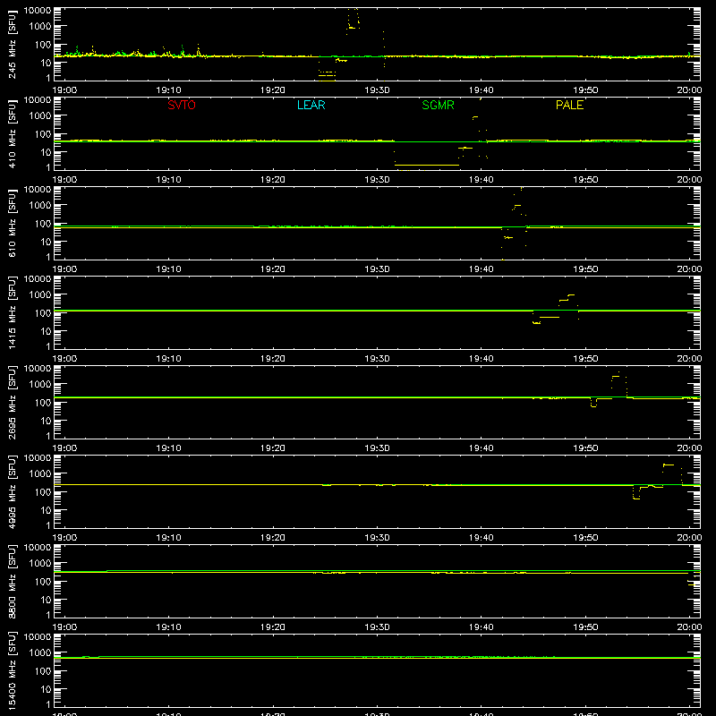Click 19:40 tick under the 410 MHz plot
716x716 pixels.
[x=482, y=180]
